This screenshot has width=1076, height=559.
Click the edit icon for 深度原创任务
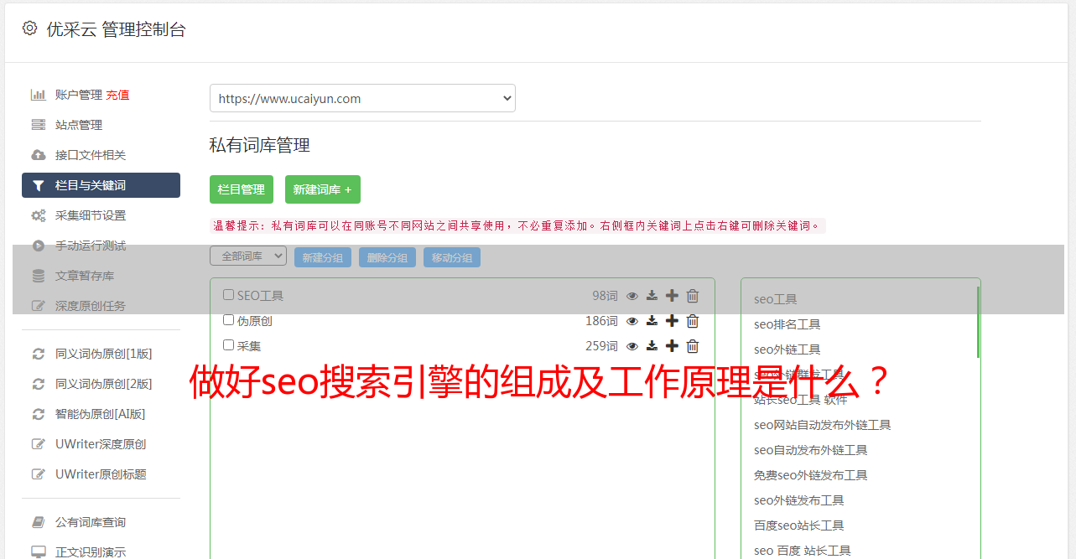pyautogui.click(x=39, y=306)
